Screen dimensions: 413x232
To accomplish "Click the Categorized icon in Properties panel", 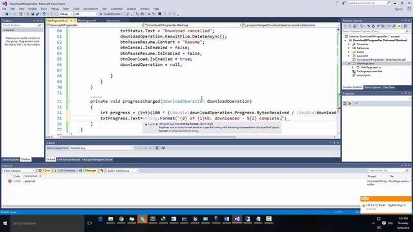I will tap(345, 104).
